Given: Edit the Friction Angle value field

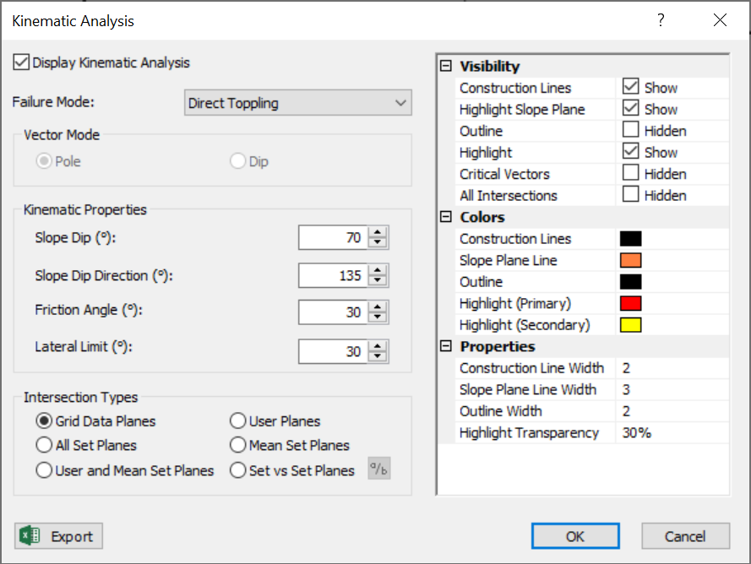Looking at the screenshot, I should (335, 312).
